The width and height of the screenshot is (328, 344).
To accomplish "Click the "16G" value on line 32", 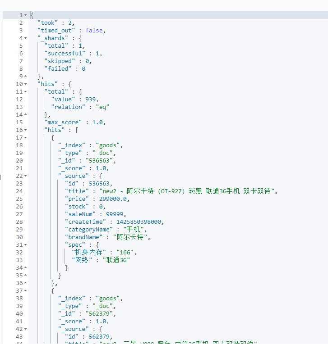I will (x=125, y=253).
